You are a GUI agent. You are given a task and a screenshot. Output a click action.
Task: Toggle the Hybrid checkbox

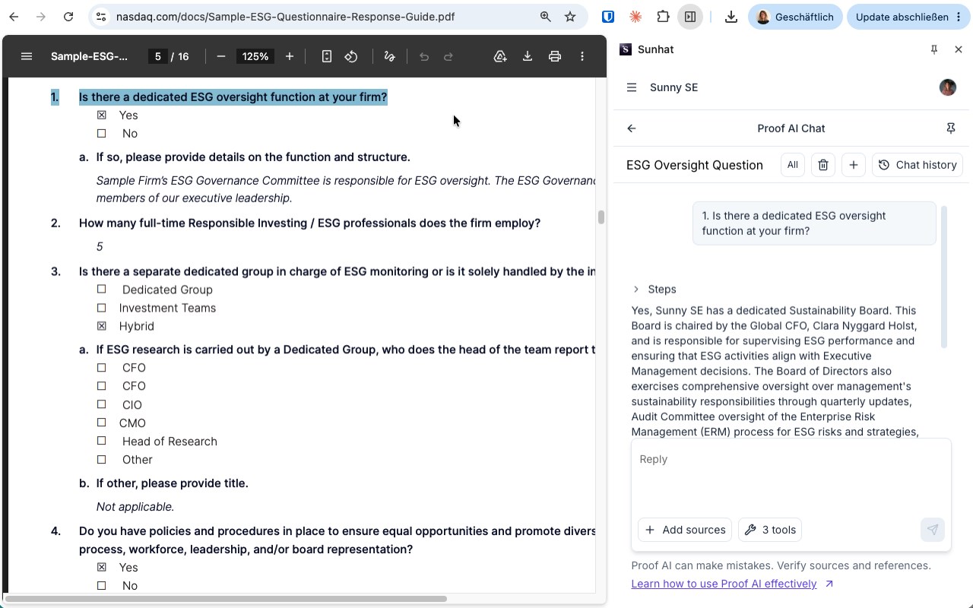(102, 326)
